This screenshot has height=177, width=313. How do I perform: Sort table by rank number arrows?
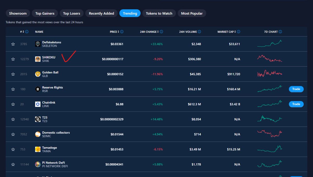click(x=23, y=32)
